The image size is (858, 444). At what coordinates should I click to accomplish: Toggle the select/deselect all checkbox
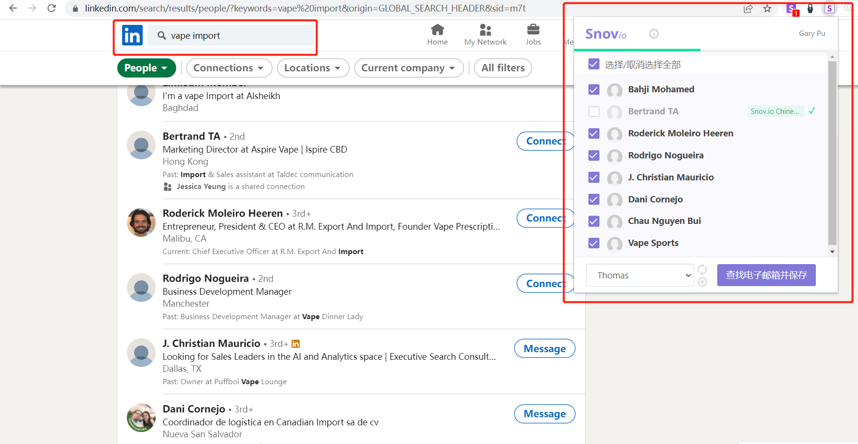594,64
